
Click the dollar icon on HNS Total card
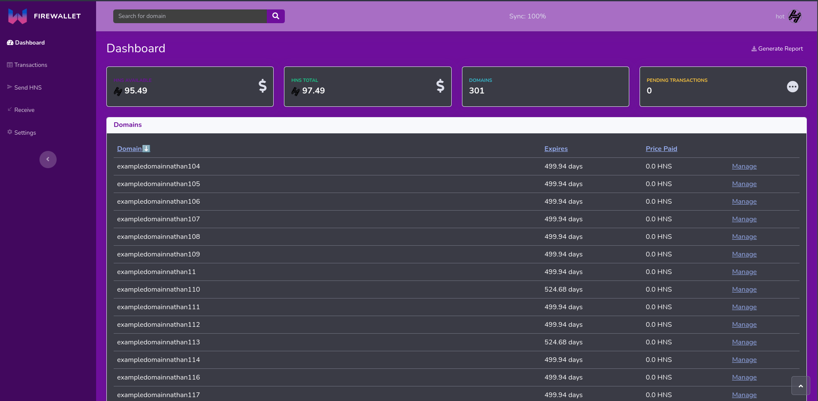[440, 86]
